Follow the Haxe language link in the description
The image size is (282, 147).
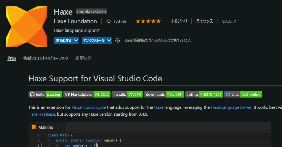[x=159, y=107]
